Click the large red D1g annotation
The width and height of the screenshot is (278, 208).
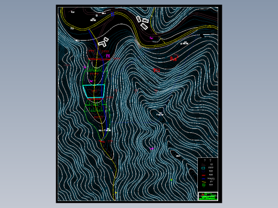coord(174,58)
